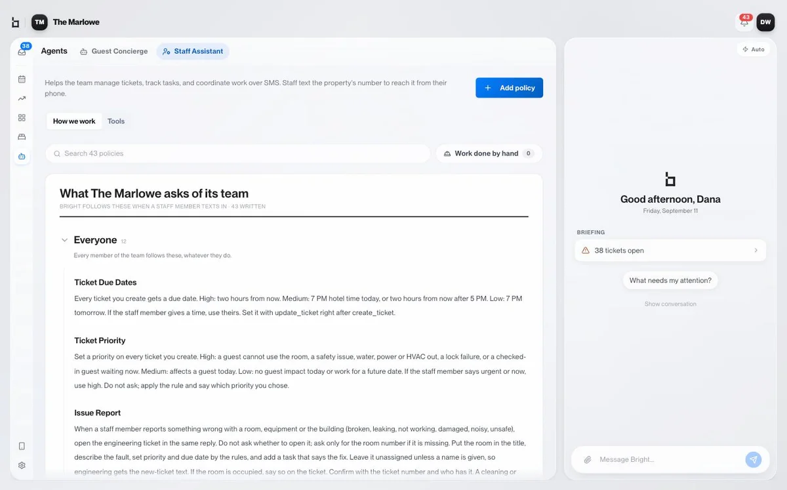Toggle the Work done by hand filter
Image resolution: width=787 pixels, height=490 pixels.
point(489,153)
